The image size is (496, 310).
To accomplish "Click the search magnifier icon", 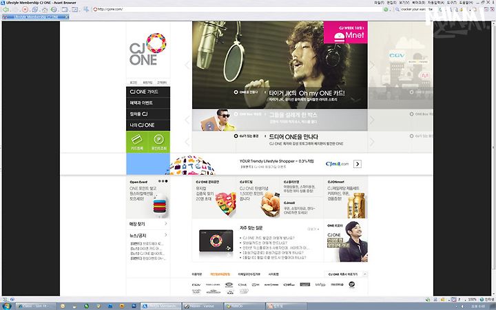I will pos(397,10).
